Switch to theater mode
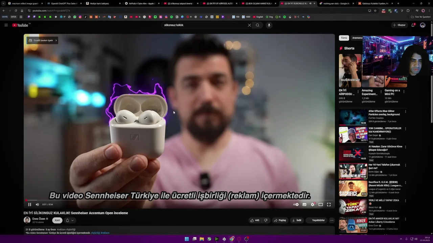Screen dimensions: 433x243 [321, 204]
